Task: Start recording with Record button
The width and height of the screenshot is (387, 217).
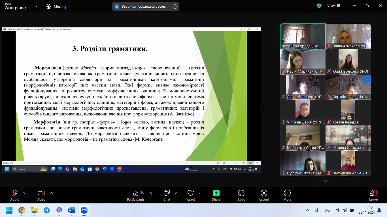Action: pos(264,195)
